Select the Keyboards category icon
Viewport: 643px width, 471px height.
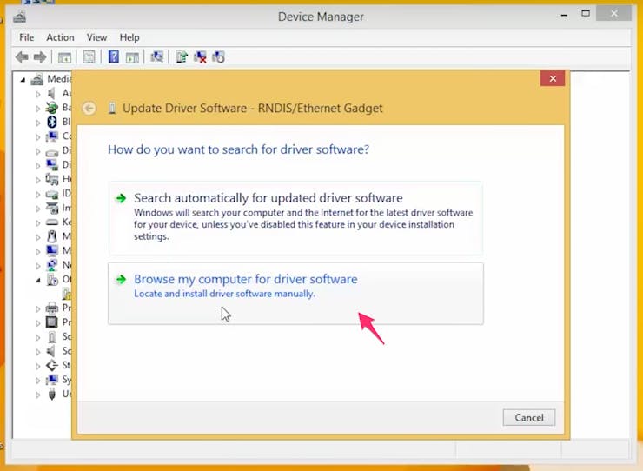(51, 222)
